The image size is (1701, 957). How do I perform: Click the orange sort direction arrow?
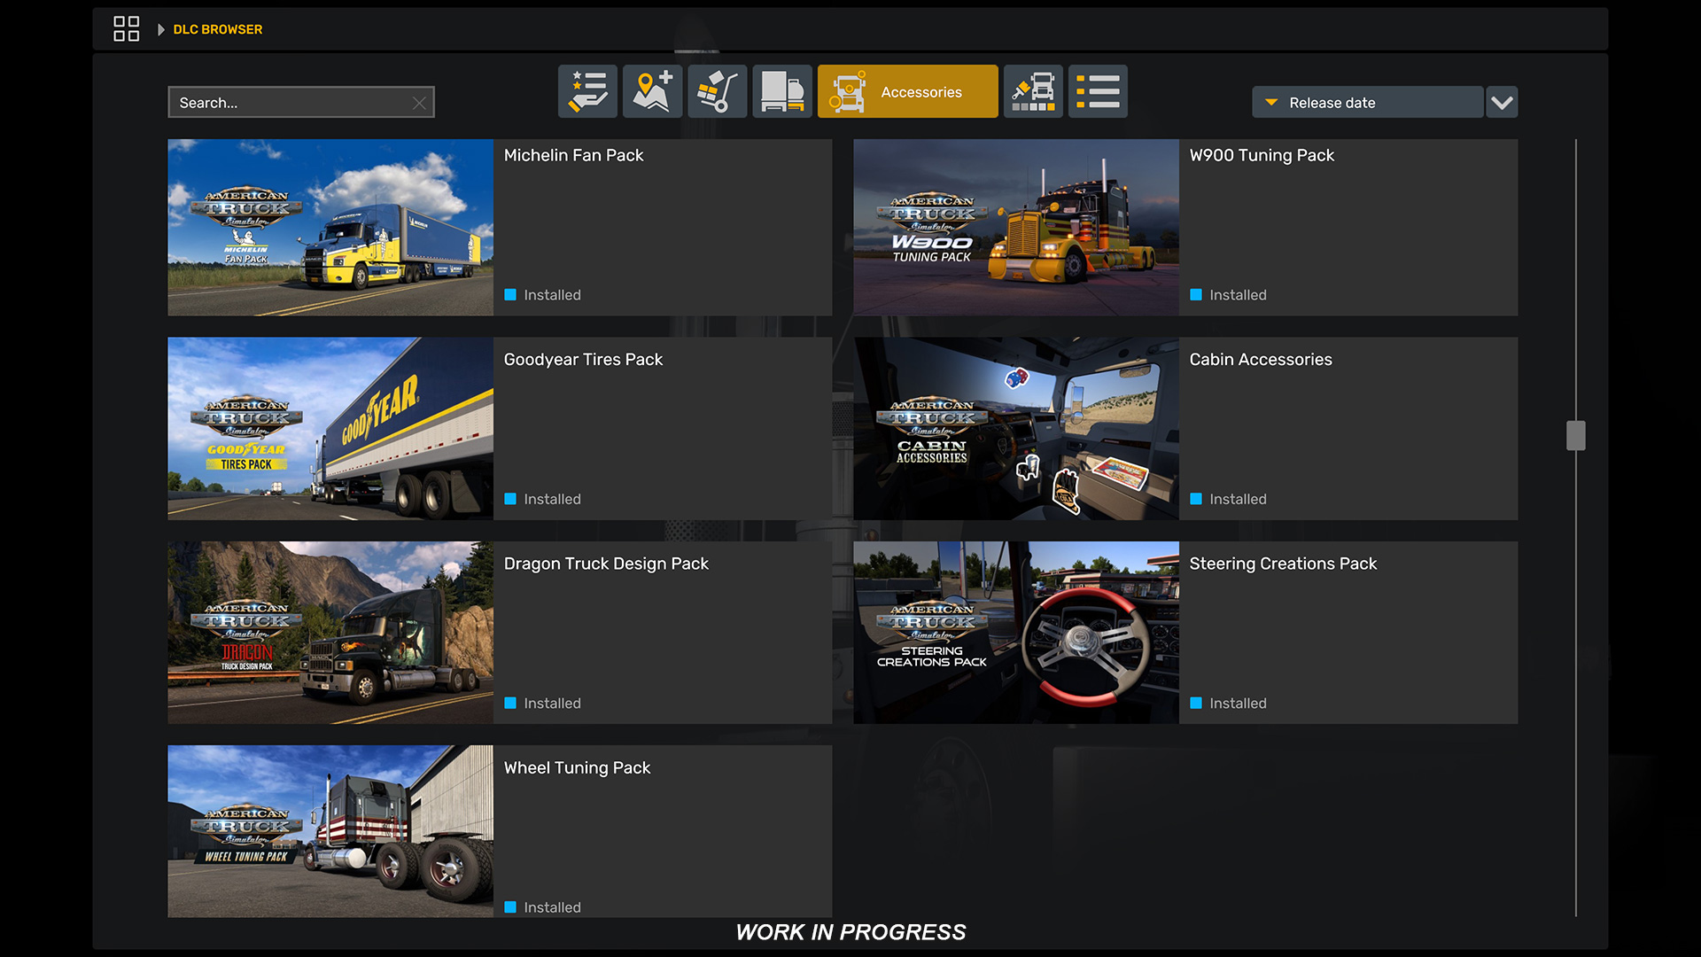[1271, 103]
